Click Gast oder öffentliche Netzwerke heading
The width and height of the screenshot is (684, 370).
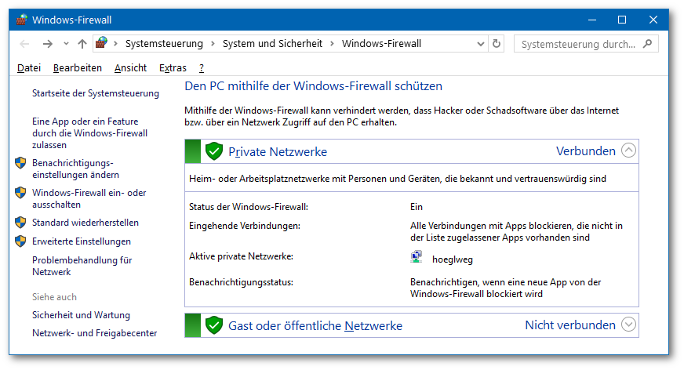pos(315,325)
